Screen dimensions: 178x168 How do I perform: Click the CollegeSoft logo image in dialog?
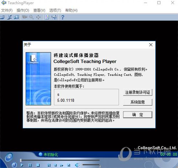pos(38,79)
